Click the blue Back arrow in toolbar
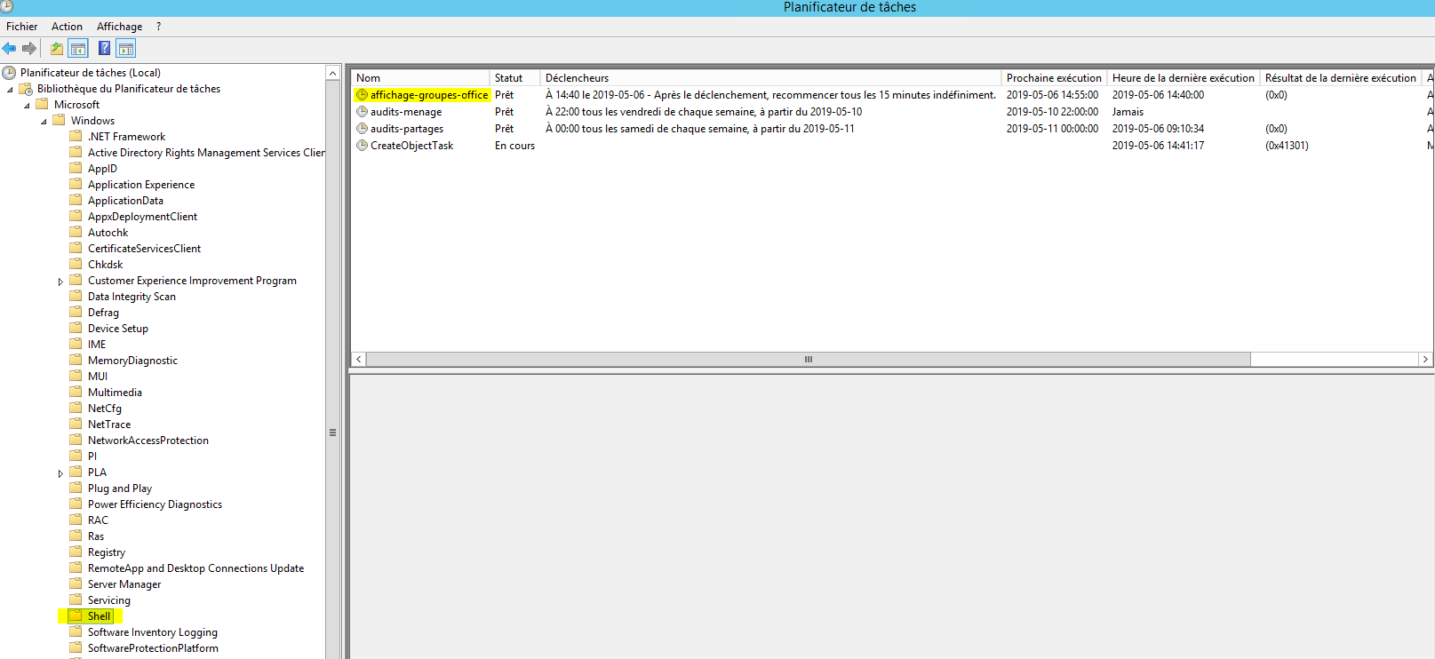The width and height of the screenshot is (1435, 659). pos(9,49)
